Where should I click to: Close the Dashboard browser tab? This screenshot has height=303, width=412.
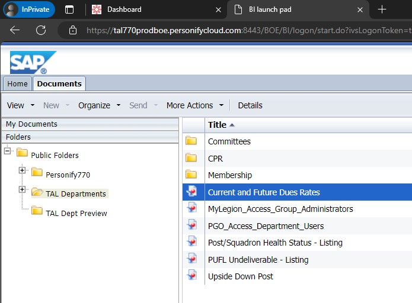click(x=218, y=10)
